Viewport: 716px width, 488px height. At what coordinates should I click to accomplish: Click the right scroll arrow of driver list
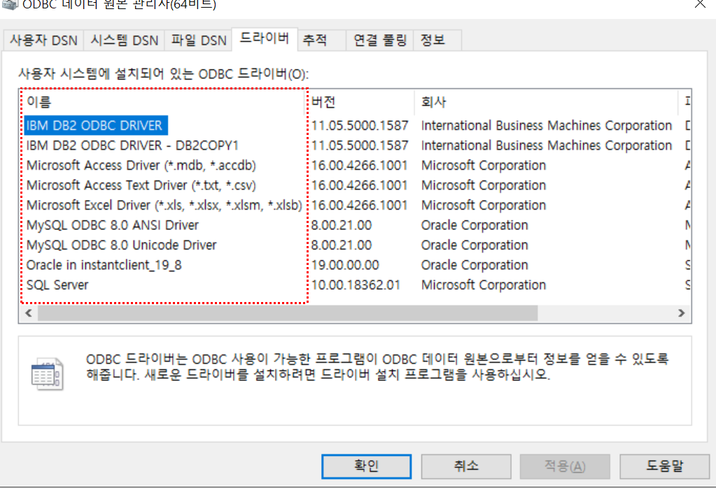[x=681, y=313]
